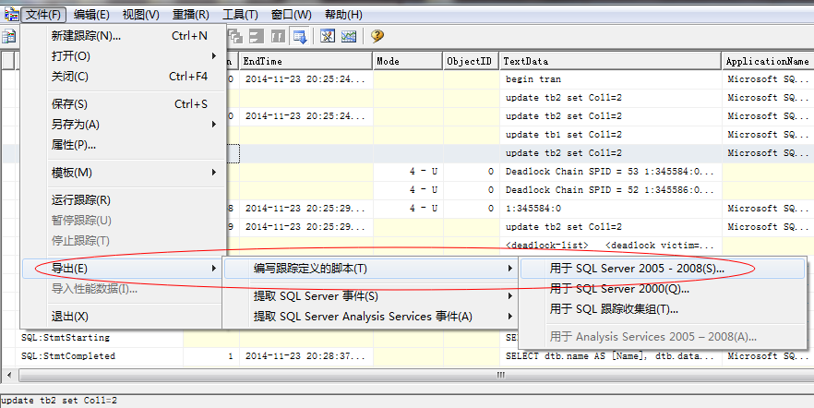Select the SQL:StmtStarting event row

pos(66,338)
